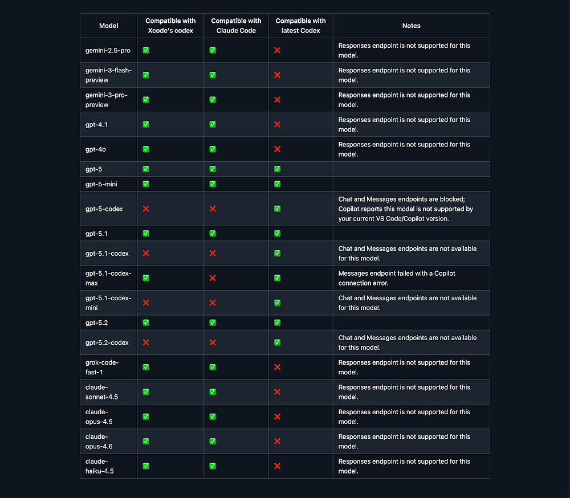The image size is (570, 498).
Task: Click the latest Codex checkmark for gpt-5.1-codex-max
Action: pyautogui.click(x=277, y=277)
